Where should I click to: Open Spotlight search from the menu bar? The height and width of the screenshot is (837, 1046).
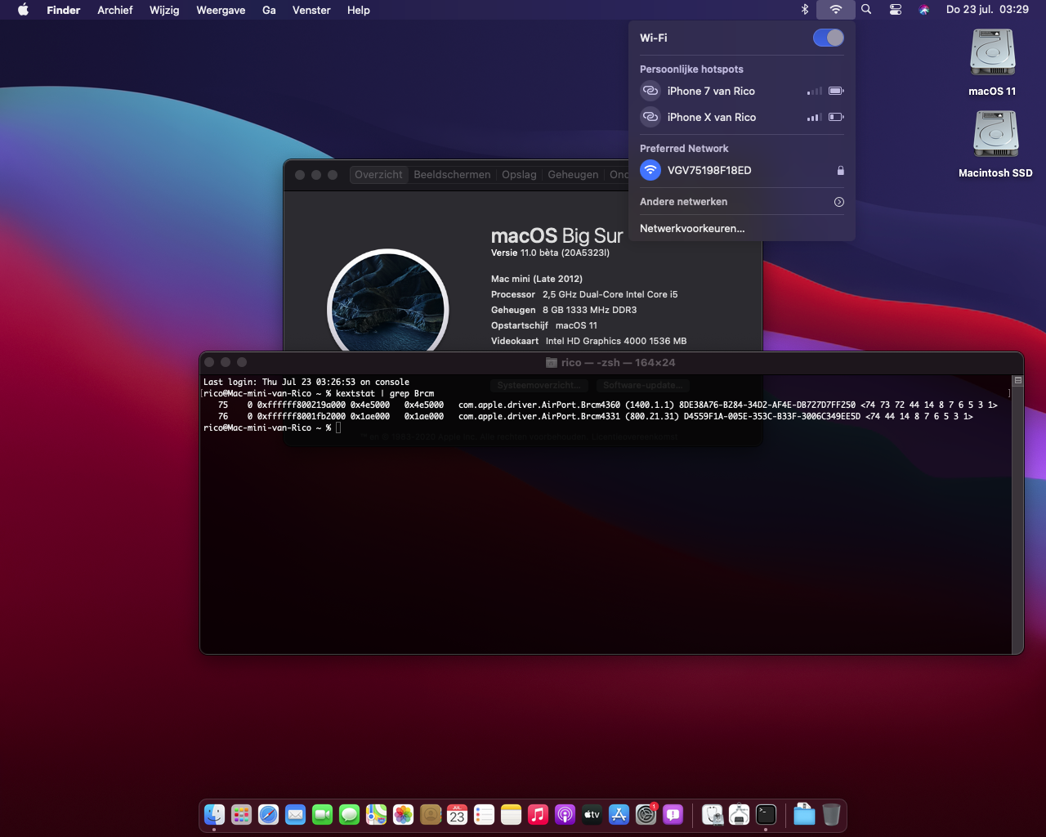(x=866, y=10)
